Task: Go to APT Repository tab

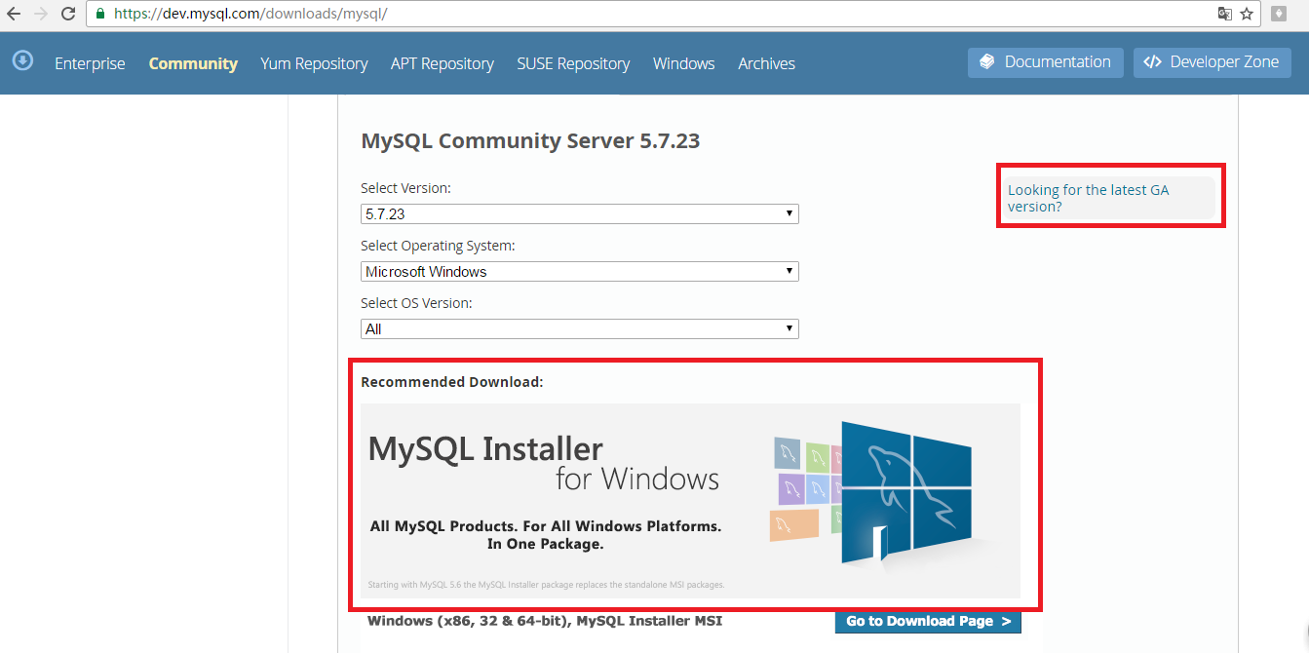Action: pos(443,63)
